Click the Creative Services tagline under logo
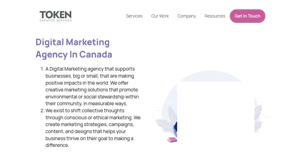Image resolution: width=301 pixels, height=158 pixels. pyautogui.click(x=55, y=20)
